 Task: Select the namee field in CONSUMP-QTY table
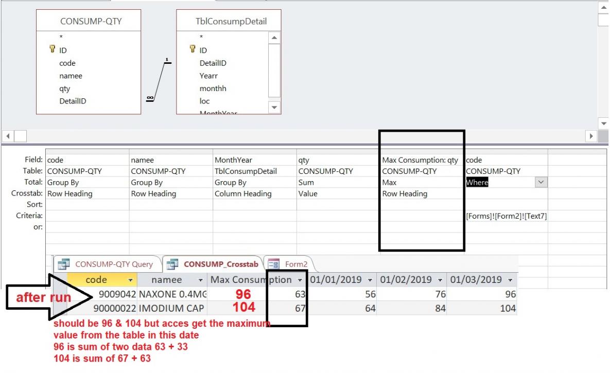click(x=71, y=76)
